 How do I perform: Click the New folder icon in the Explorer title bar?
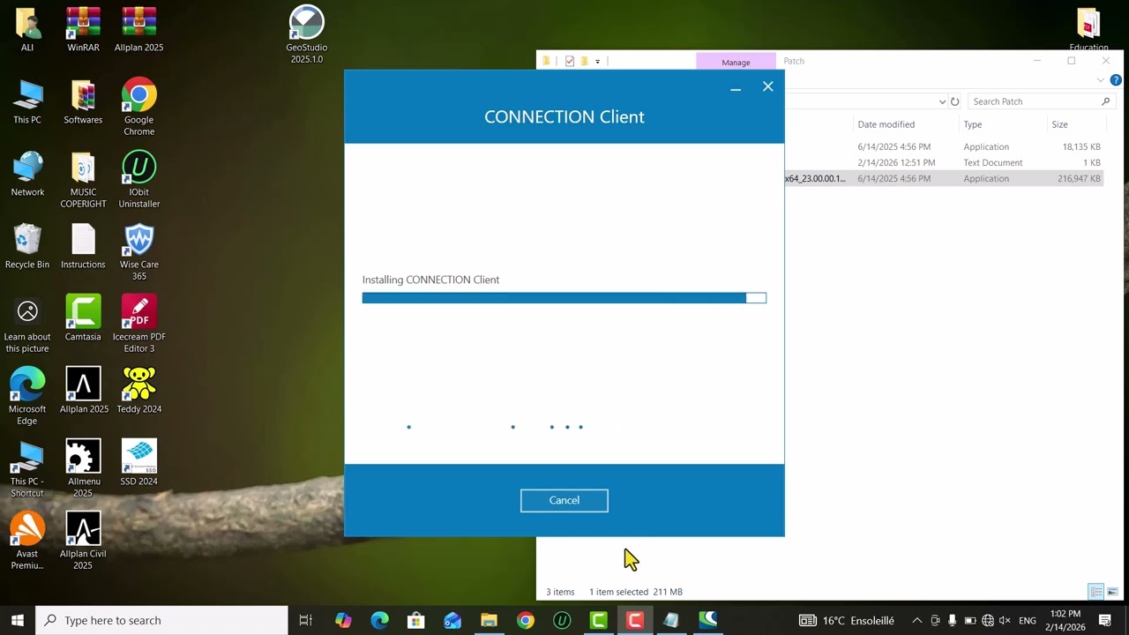coord(584,62)
